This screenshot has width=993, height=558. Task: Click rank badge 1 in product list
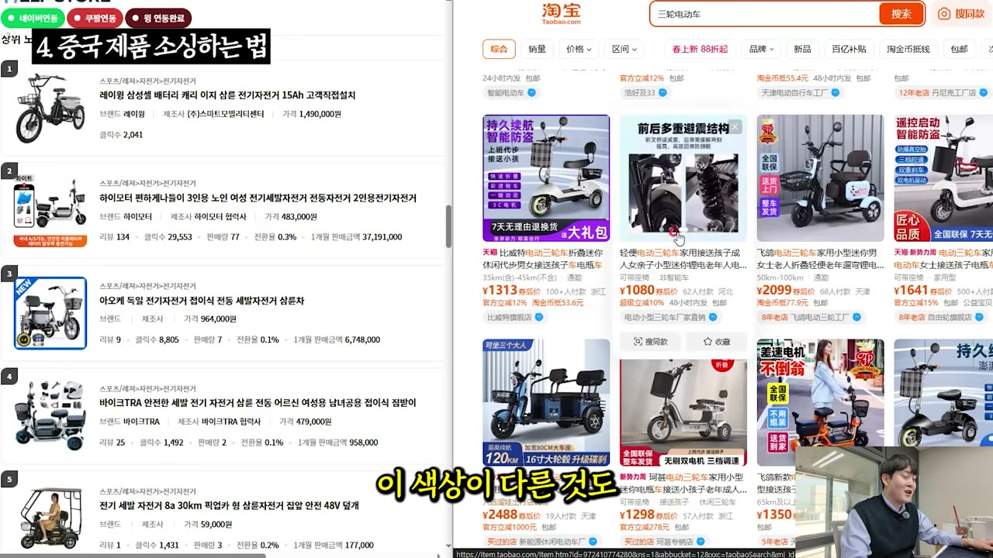pyautogui.click(x=9, y=69)
